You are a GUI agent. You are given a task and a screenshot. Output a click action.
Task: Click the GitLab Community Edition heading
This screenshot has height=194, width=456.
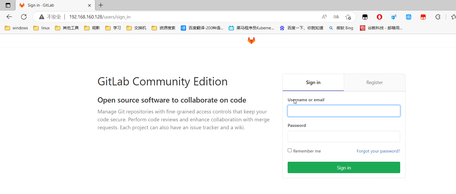tap(162, 82)
